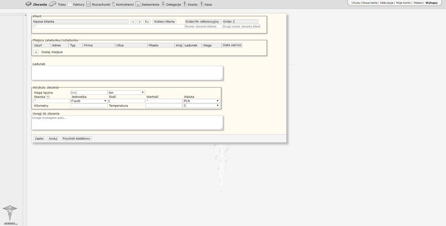Screen dimensions: 446x226
Task: Click the tilde button next to Stawka
Action: click(x=48, y=97)
